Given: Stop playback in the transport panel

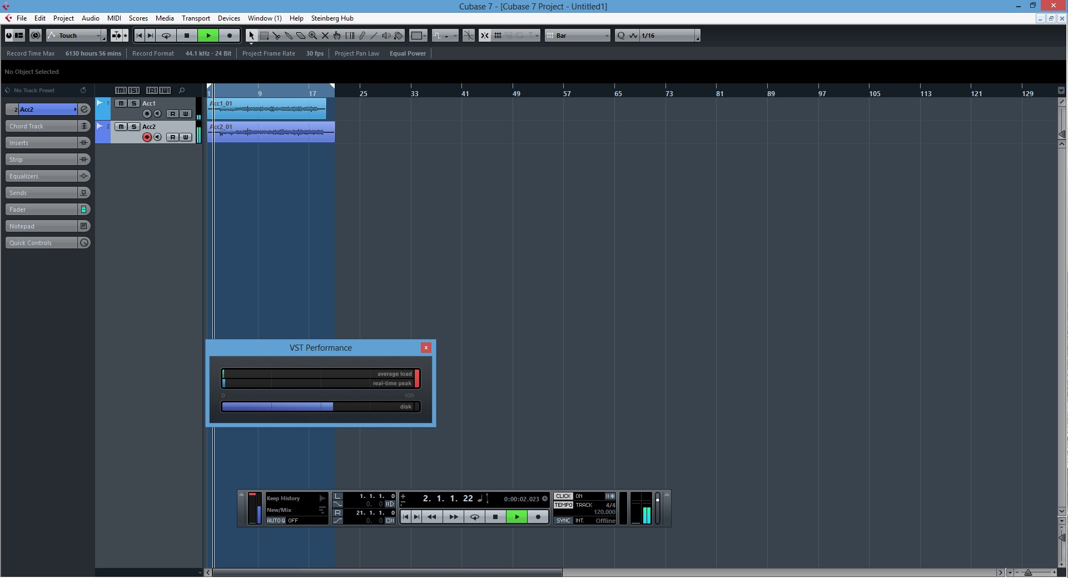Looking at the screenshot, I should [495, 517].
